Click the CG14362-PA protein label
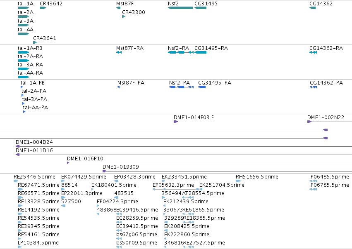This screenshot has height=249, width=352. coord(326,83)
